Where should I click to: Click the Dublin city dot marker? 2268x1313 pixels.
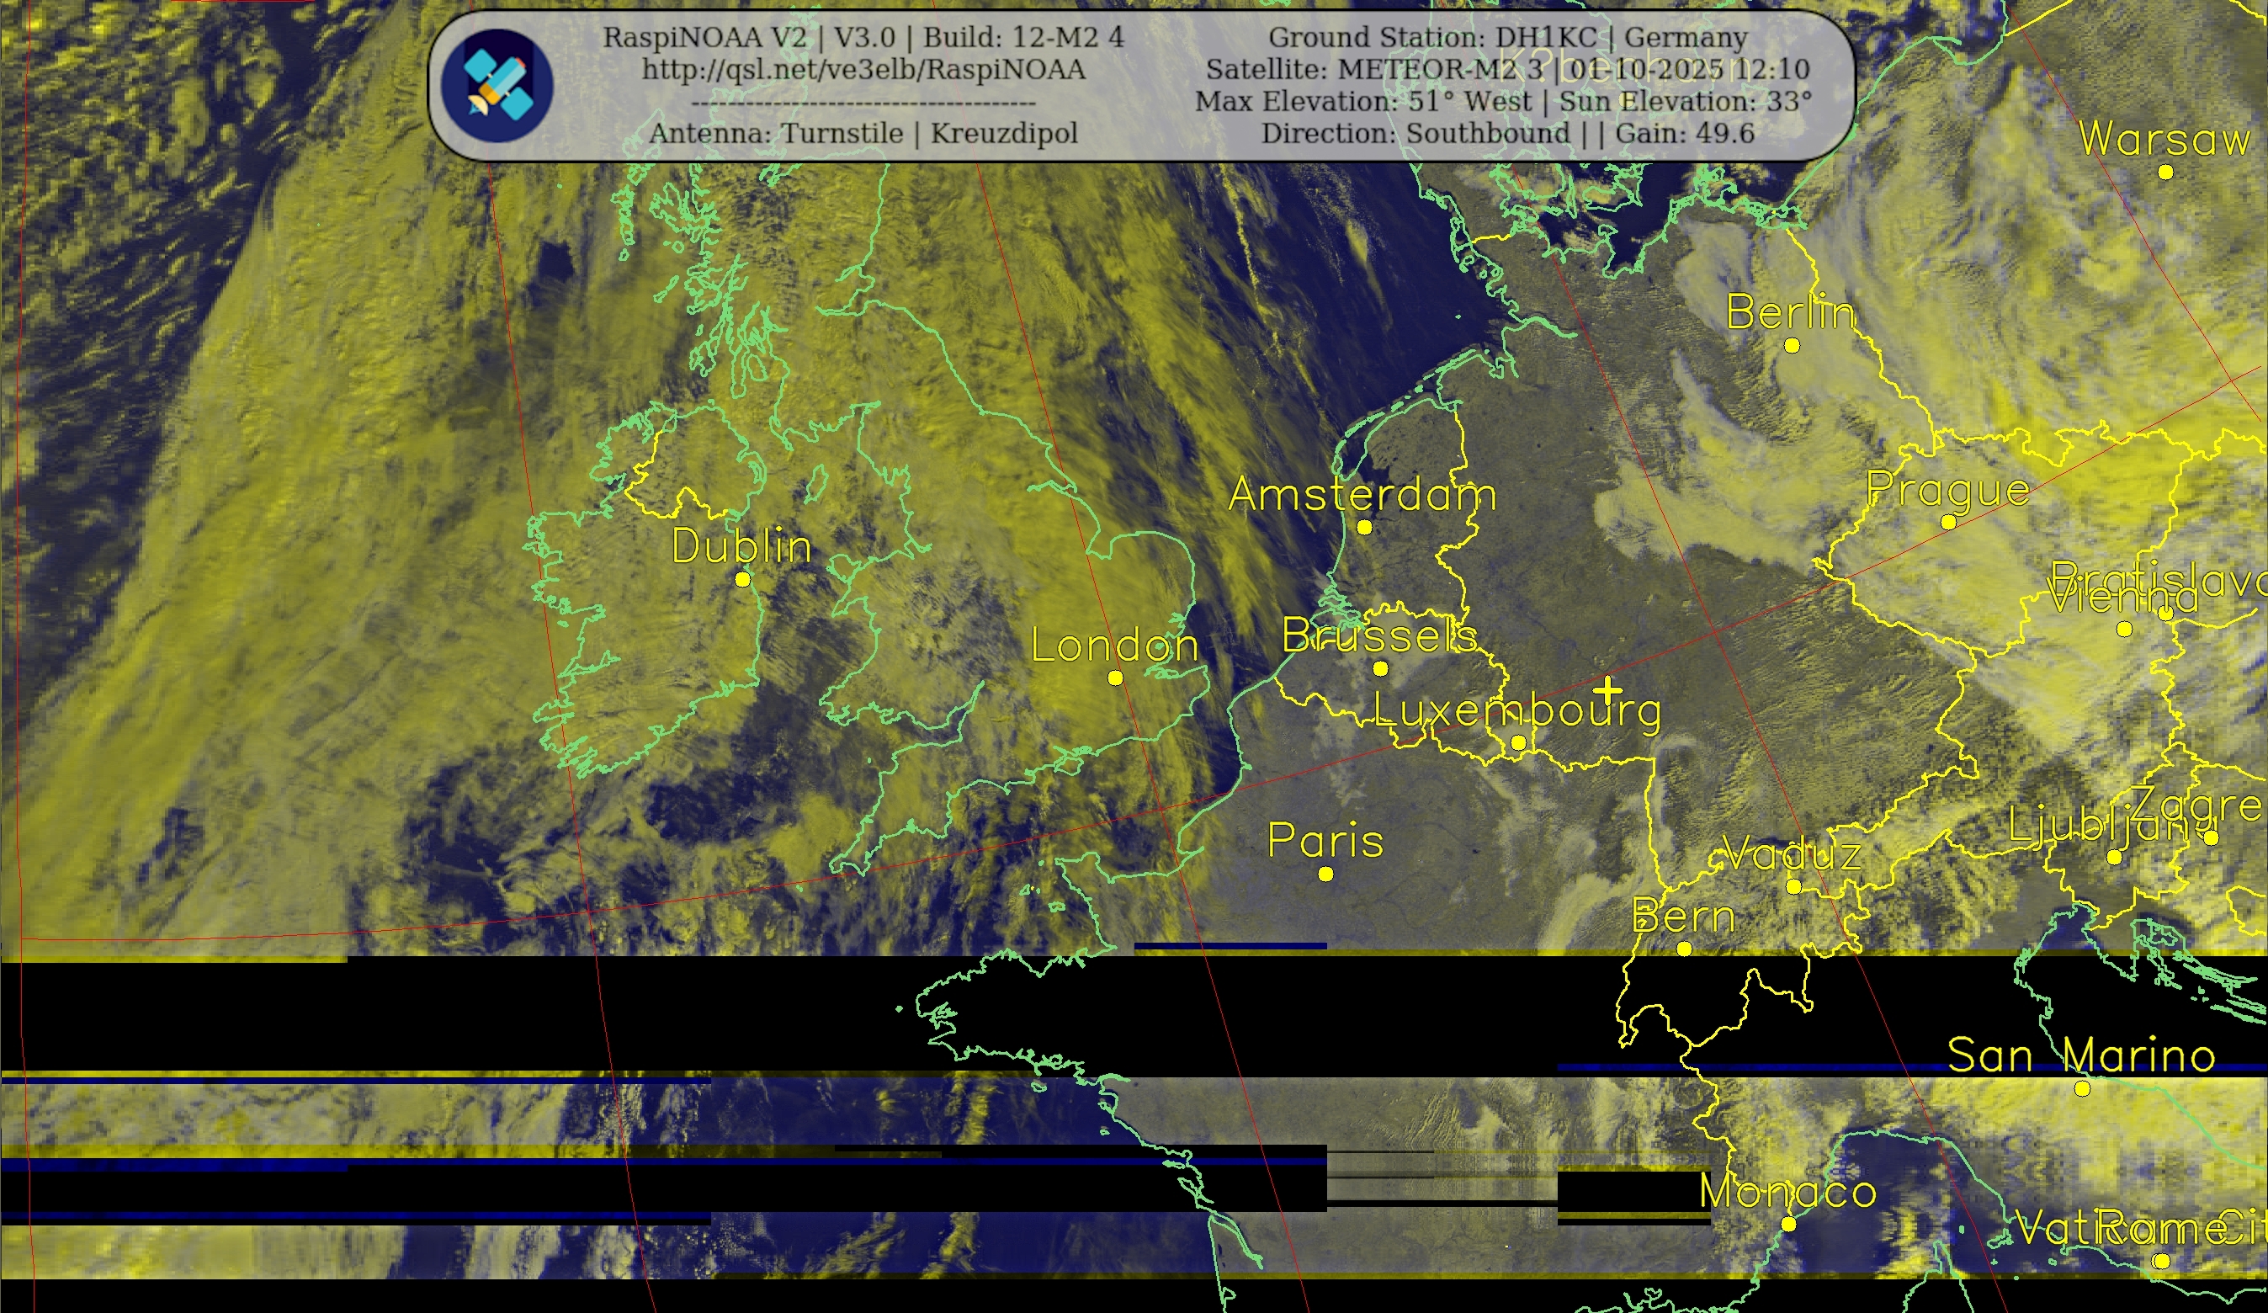coord(742,580)
